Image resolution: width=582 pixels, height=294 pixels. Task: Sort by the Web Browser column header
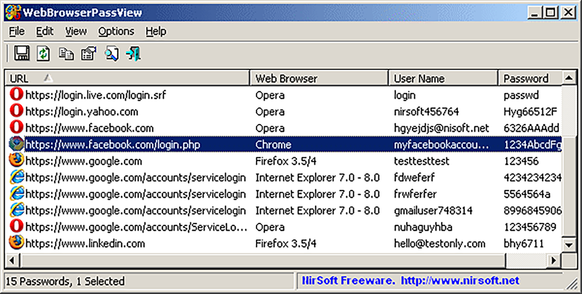pyautogui.click(x=319, y=79)
